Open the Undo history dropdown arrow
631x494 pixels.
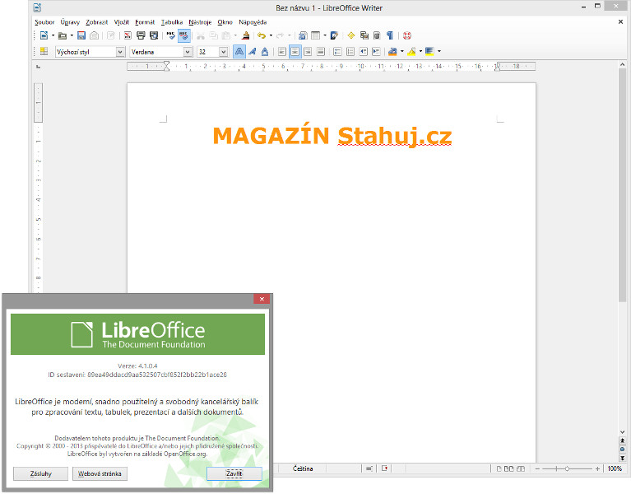click(271, 36)
